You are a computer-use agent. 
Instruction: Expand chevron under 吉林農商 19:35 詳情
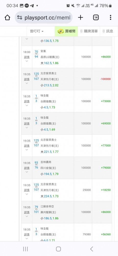[x=27, y=172]
